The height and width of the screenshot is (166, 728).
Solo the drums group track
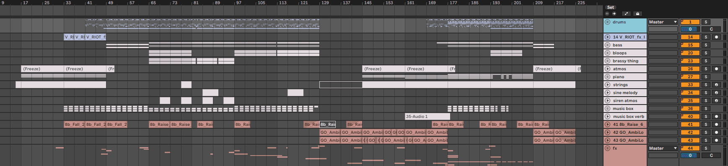(x=706, y=22)
